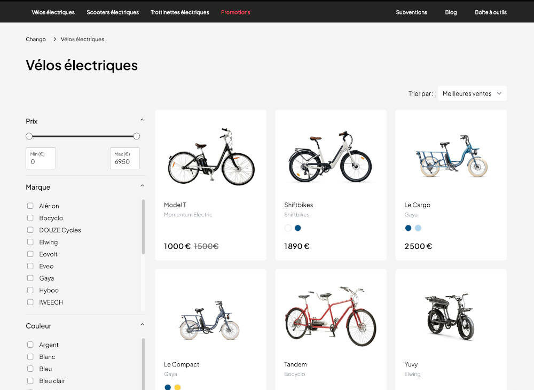Open the Le Cargo bike image
Viewport: 534px width, 390px height.
point(451,156)
